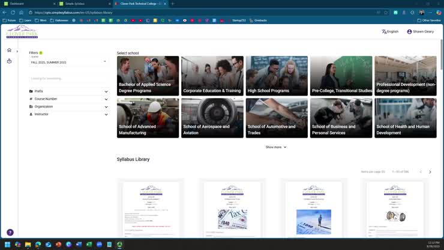444x250 pixels.
Task: Expand the Instructor filter
Action: coord(68,114)
